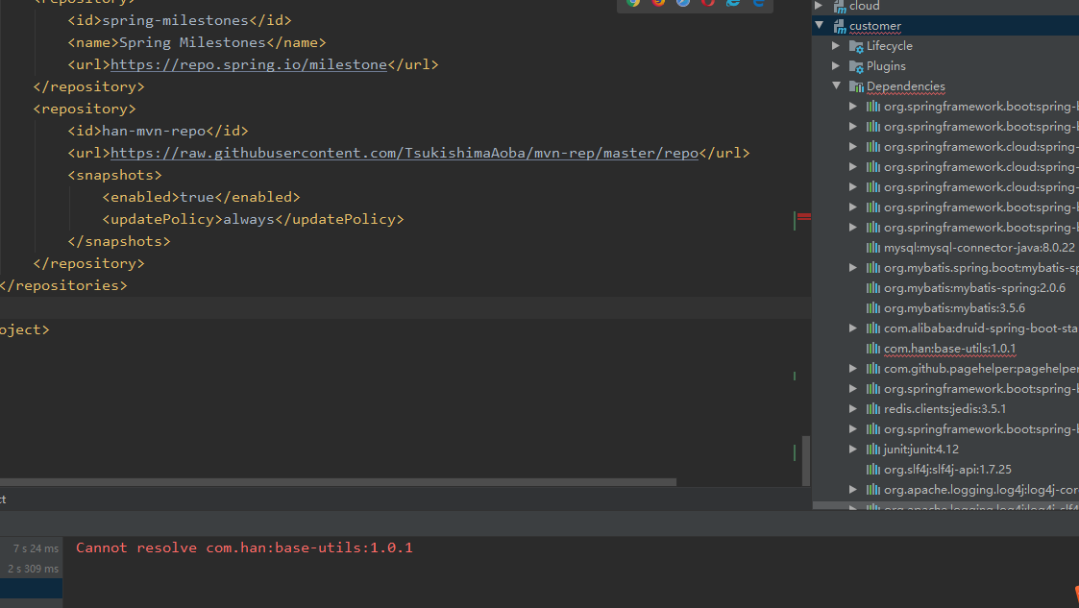Collapse the Dependencies node
The image size is (1079, 608).
click(x=836, y=86)
